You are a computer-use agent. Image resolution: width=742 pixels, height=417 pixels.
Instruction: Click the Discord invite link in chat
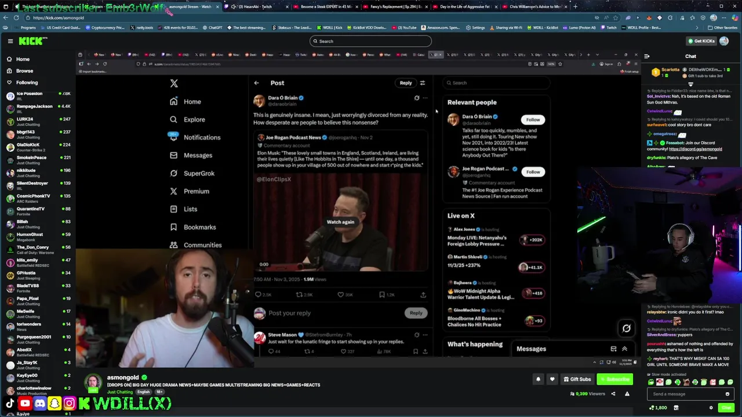(x=695, y=149)
